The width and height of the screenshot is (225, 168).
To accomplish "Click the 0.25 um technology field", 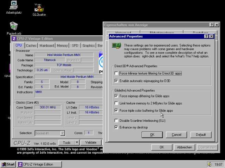I will (42, 70).
